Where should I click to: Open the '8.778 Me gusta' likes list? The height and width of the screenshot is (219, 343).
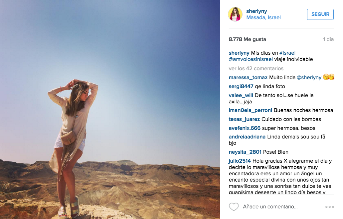(248, 39)
